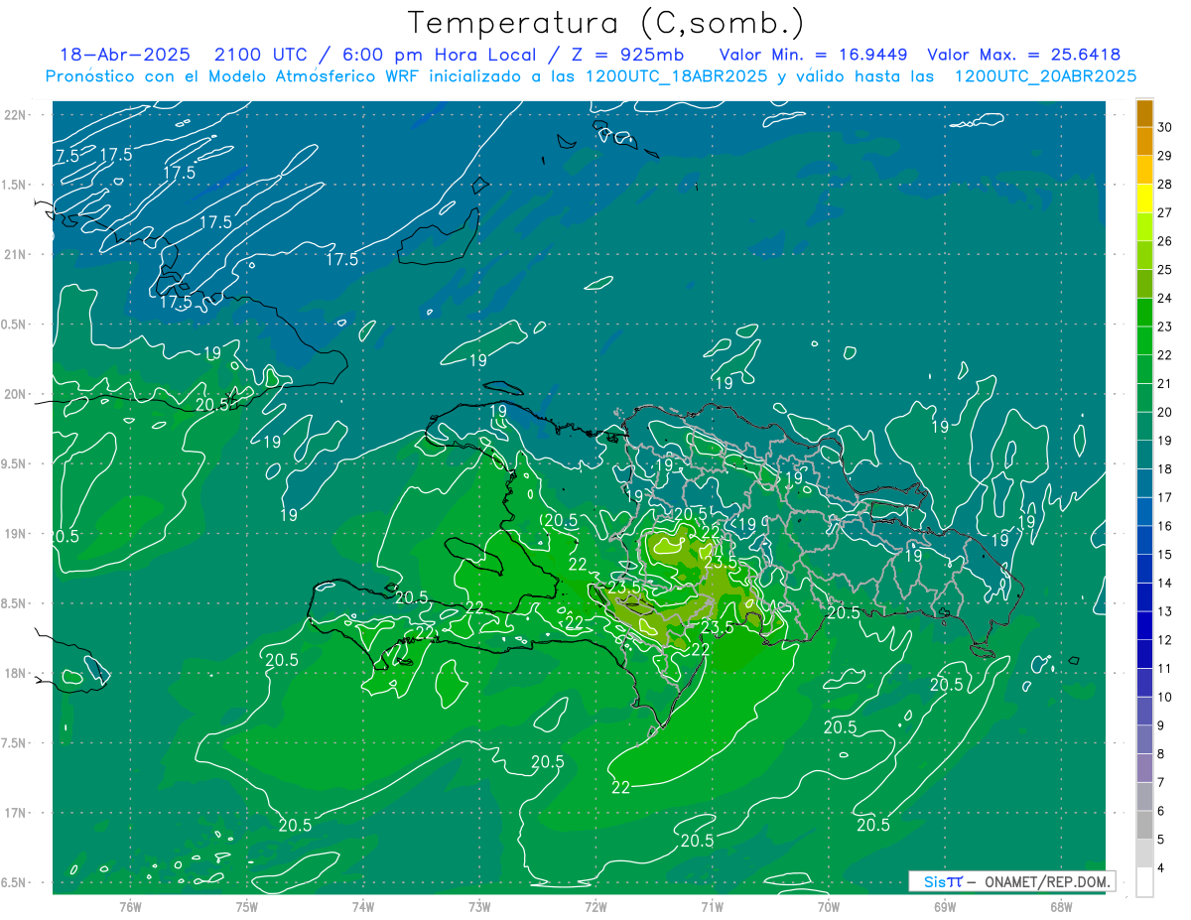Click the "71W" longitude axis label
Screen dimensions: 1191x920
[712, 906]
